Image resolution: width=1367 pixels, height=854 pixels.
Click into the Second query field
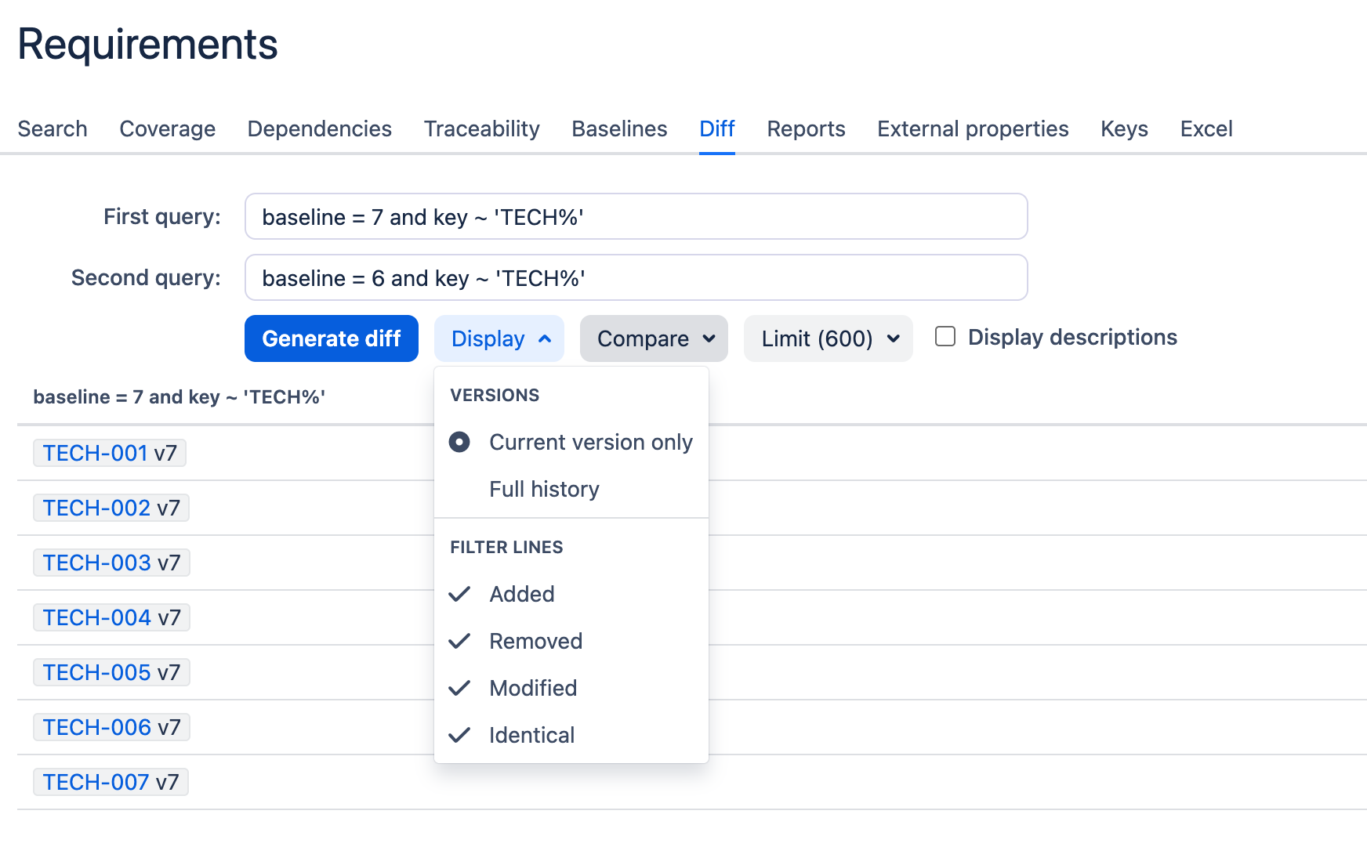(x=636, y=278)
